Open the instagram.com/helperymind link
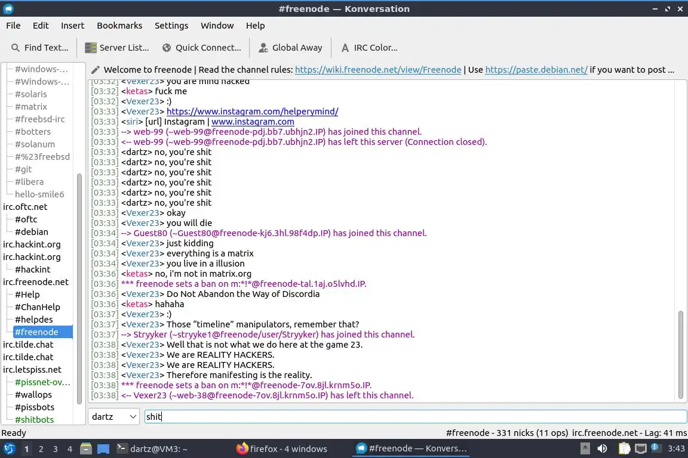The width and height of the screenshot is (688, 458). (252, 112)
